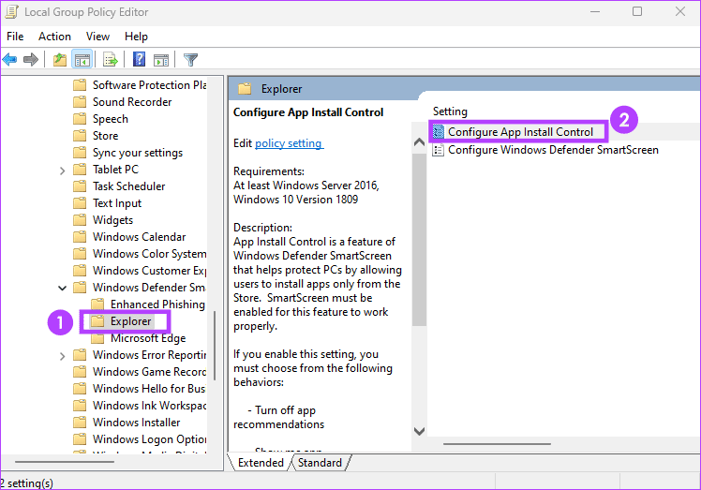701x490 pixels.
Task: Go up one level using folder icon
Action: tap(60, 60)
